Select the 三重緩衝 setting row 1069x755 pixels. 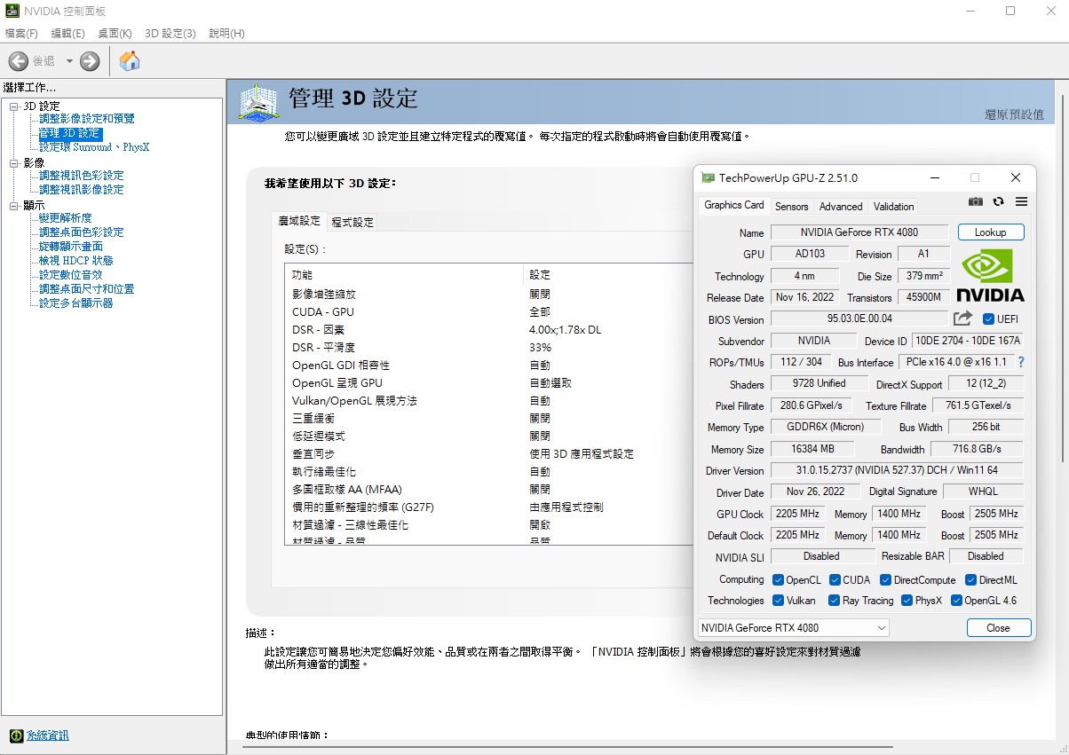click(488, 418)
